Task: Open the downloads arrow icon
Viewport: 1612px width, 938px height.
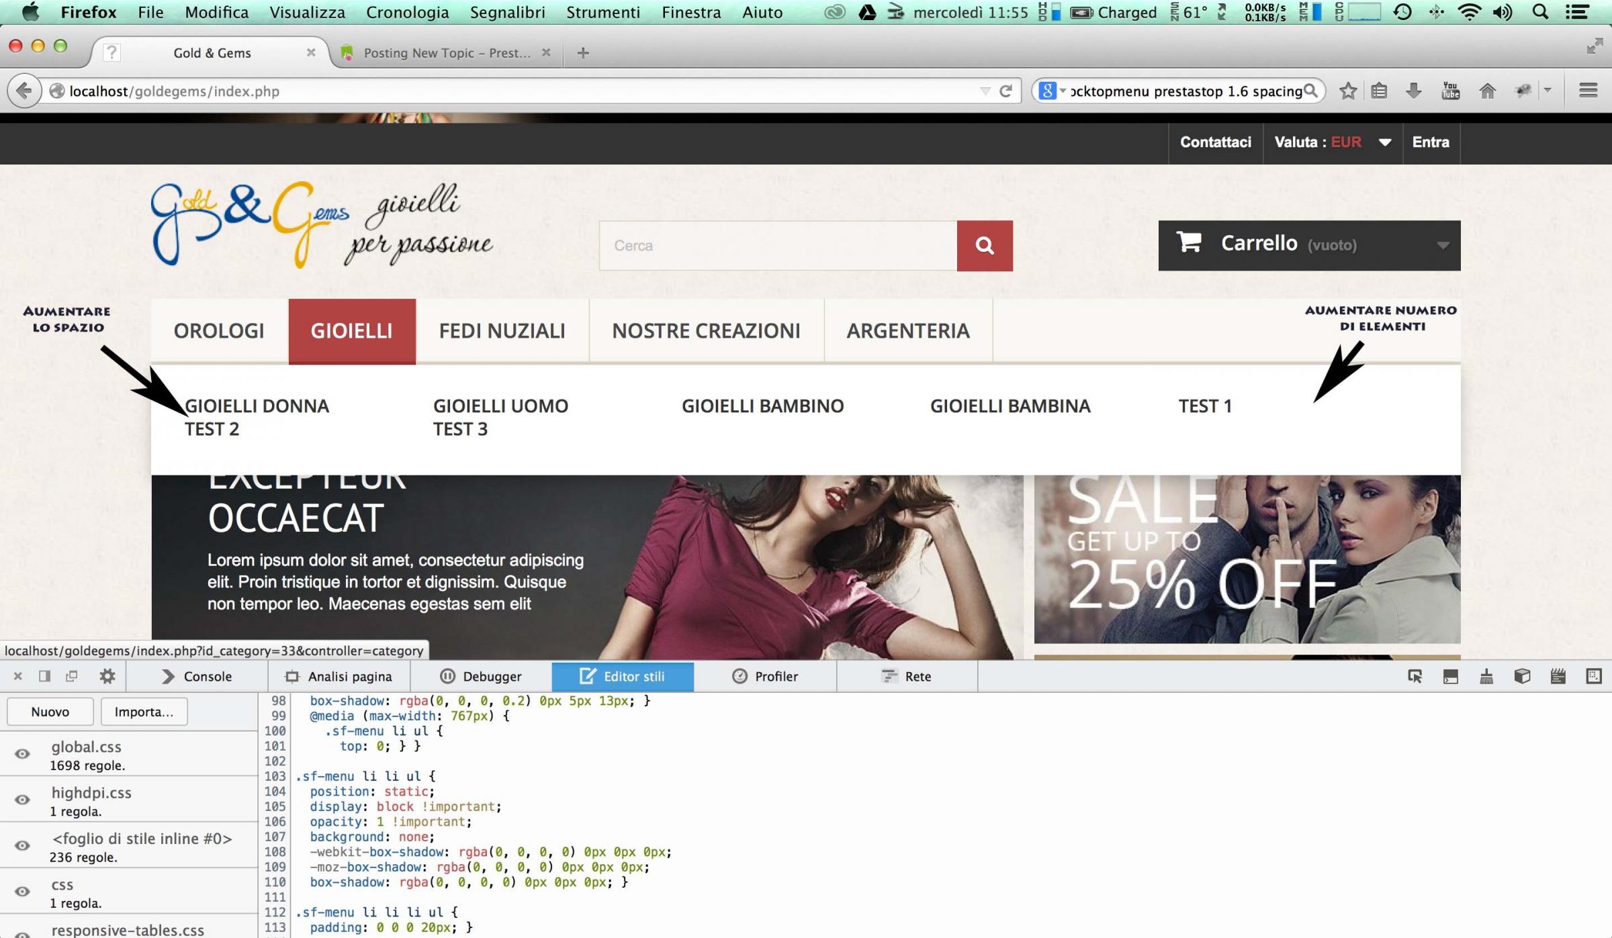Action: (1413, 91)
